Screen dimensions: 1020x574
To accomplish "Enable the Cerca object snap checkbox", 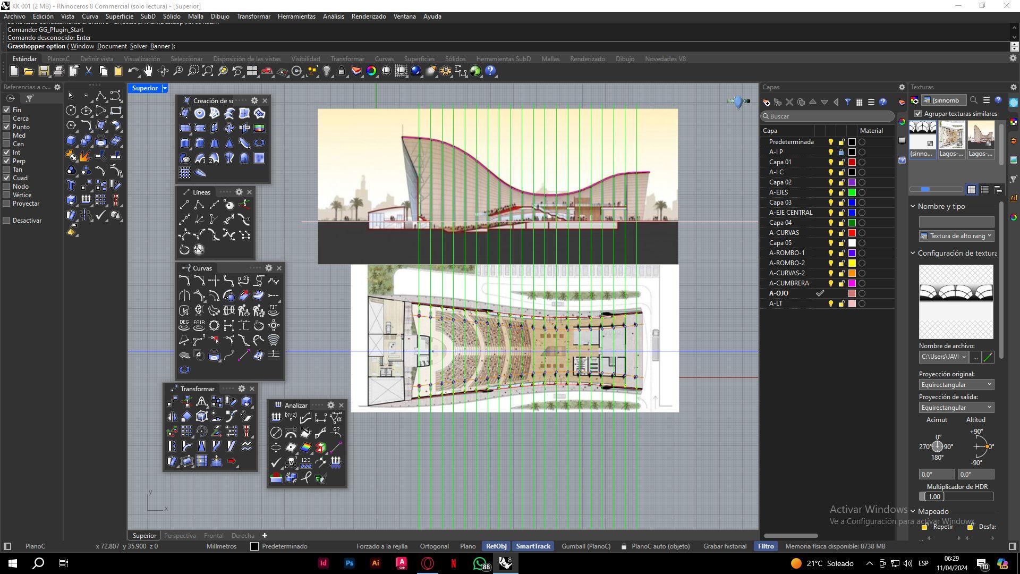I will point(7,119).
